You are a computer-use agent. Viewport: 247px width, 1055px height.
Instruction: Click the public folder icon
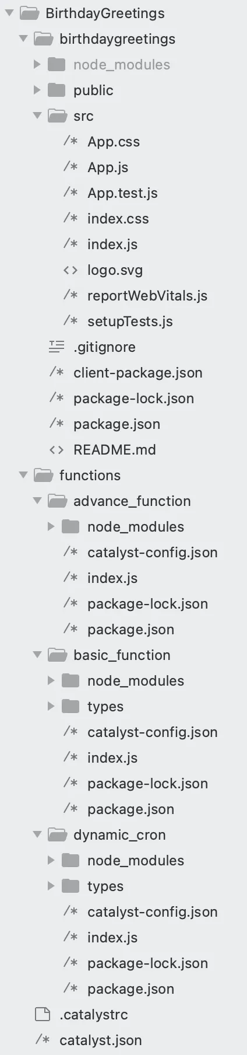(x=57, y=90)
